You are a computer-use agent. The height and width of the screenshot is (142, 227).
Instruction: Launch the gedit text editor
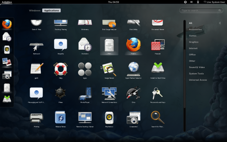click(x=36, y=70)
